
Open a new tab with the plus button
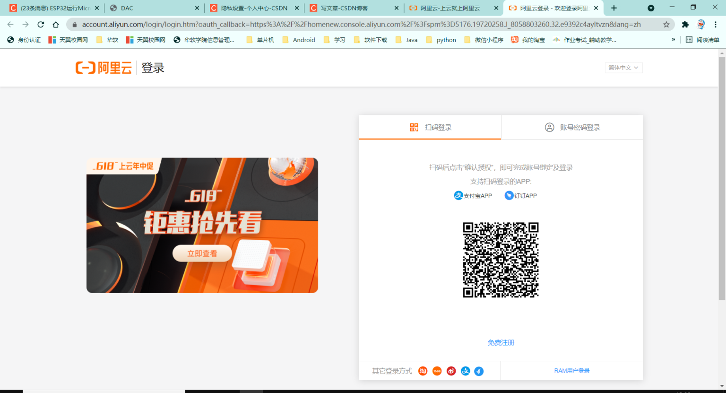614,8
